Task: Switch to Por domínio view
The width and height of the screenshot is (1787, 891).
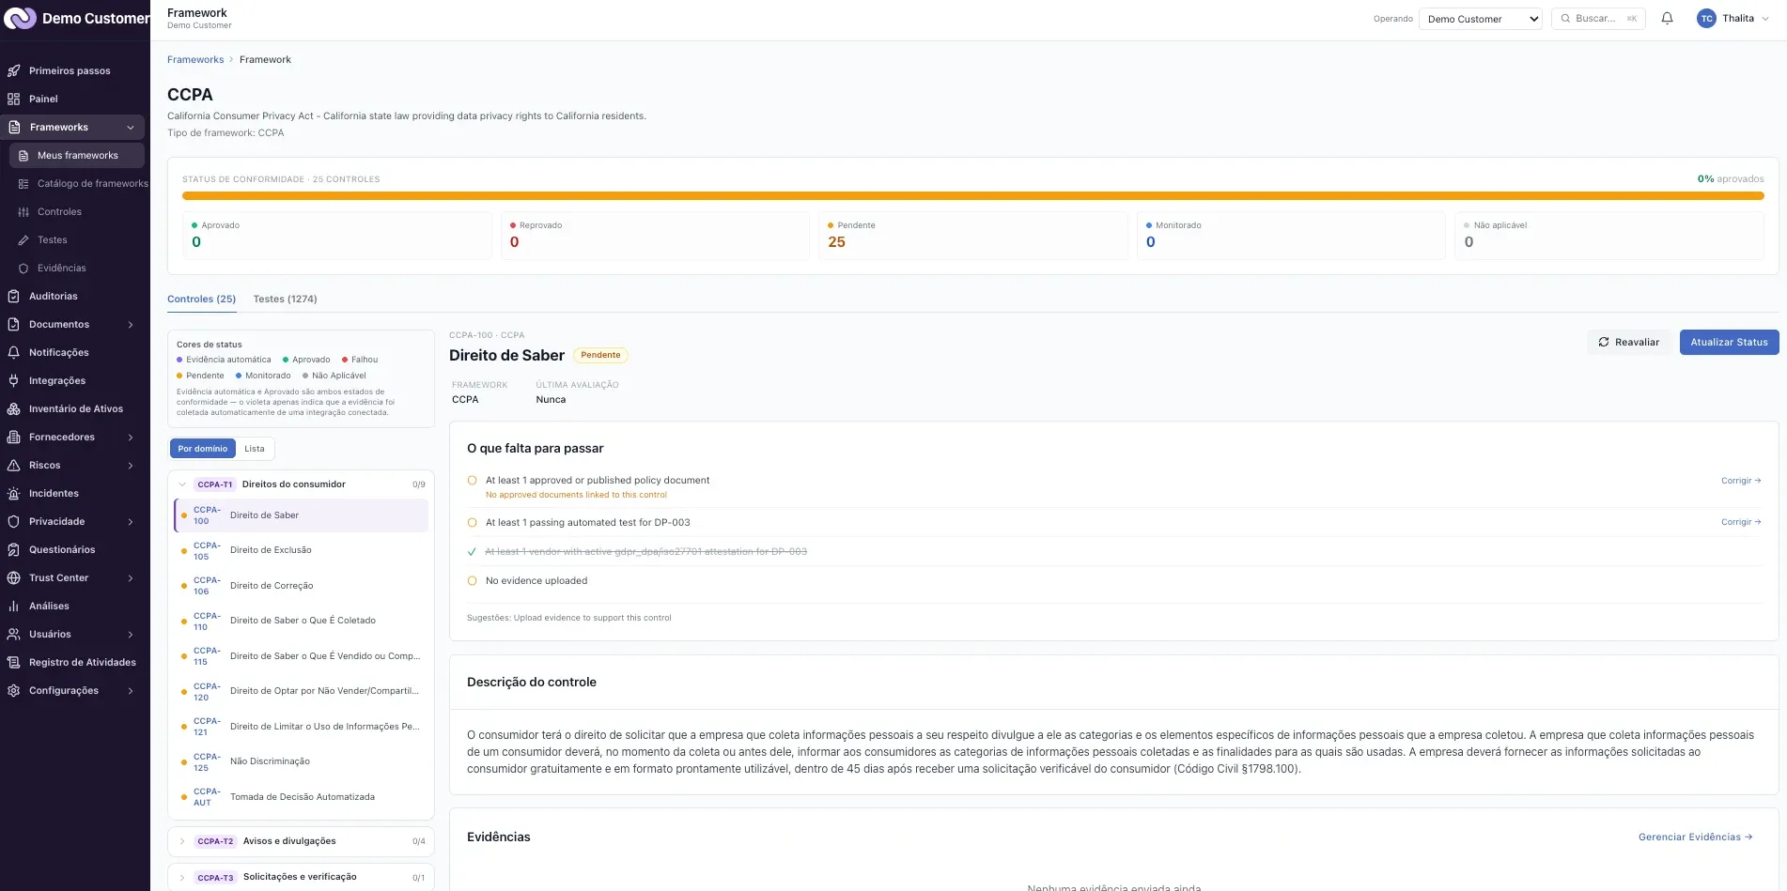Action: point(203,449)
